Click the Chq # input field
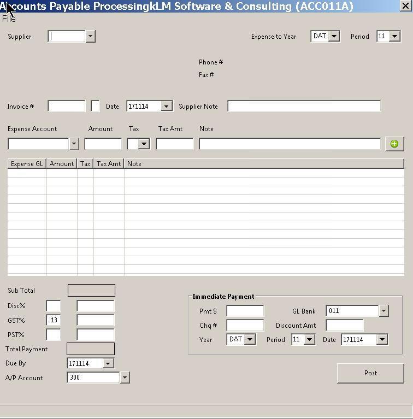 pos(245,325)
